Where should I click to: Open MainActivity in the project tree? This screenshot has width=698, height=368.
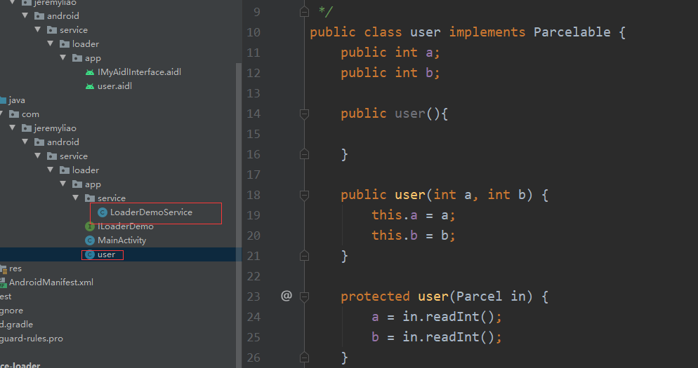121,240
